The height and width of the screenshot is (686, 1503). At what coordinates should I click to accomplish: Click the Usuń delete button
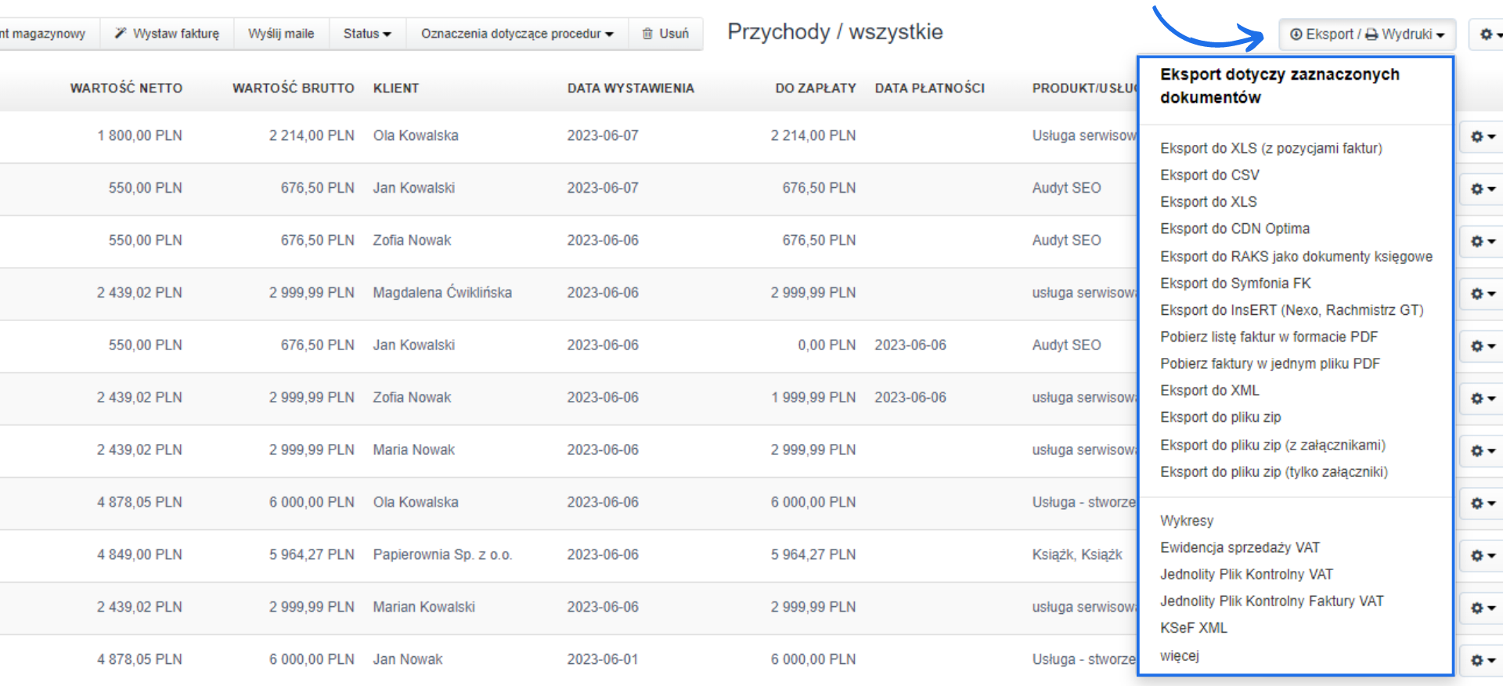pyautogui.click(x=665, y=34)
